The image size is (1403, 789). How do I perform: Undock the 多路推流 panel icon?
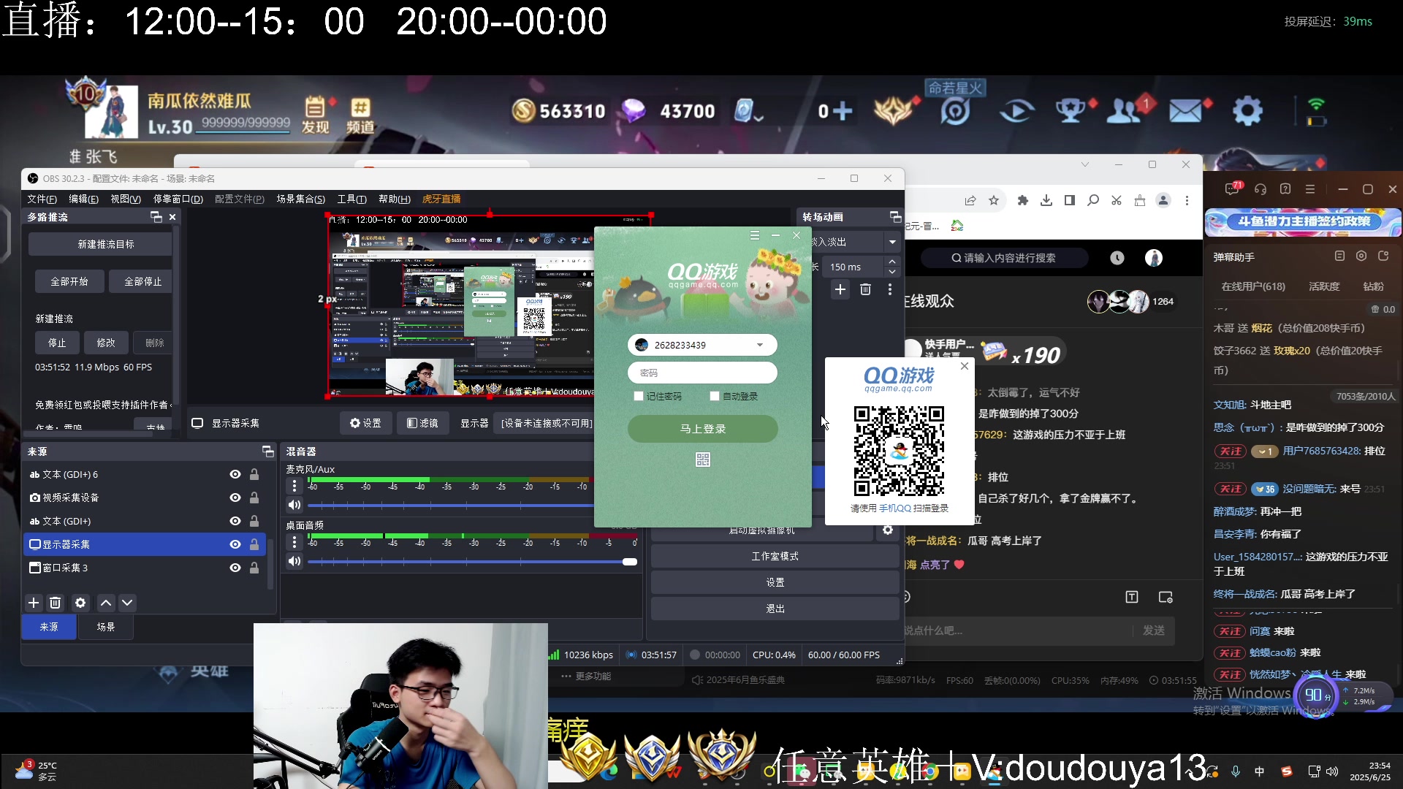coord(156,217)
